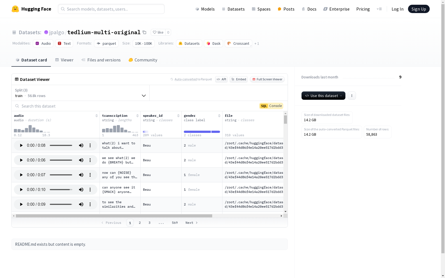Open the Use this dataset dropdown

tap(323, 96)
